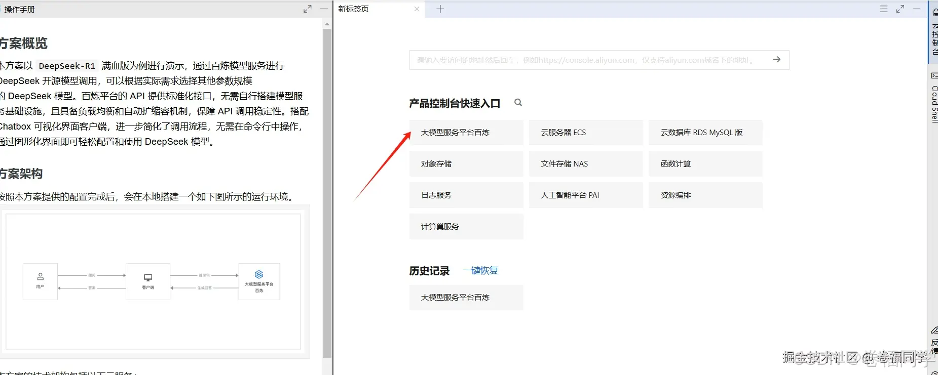Click the 大模型服务平台百炼 node in the diagram
Image resolution: width=938 pixels, height=375 pixels.
259,281
